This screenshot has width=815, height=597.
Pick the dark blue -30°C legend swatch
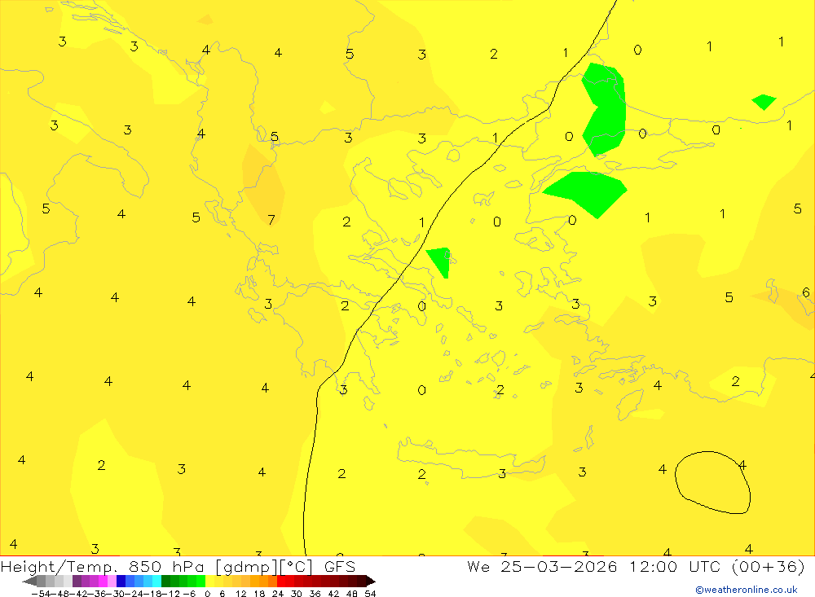point(121,582)
